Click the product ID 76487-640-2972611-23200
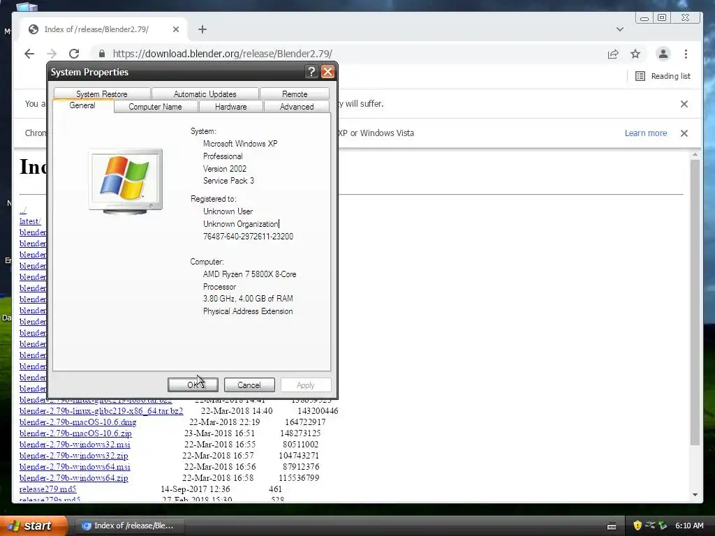This screenshot has width=715, height=536. tap(248, 236)
